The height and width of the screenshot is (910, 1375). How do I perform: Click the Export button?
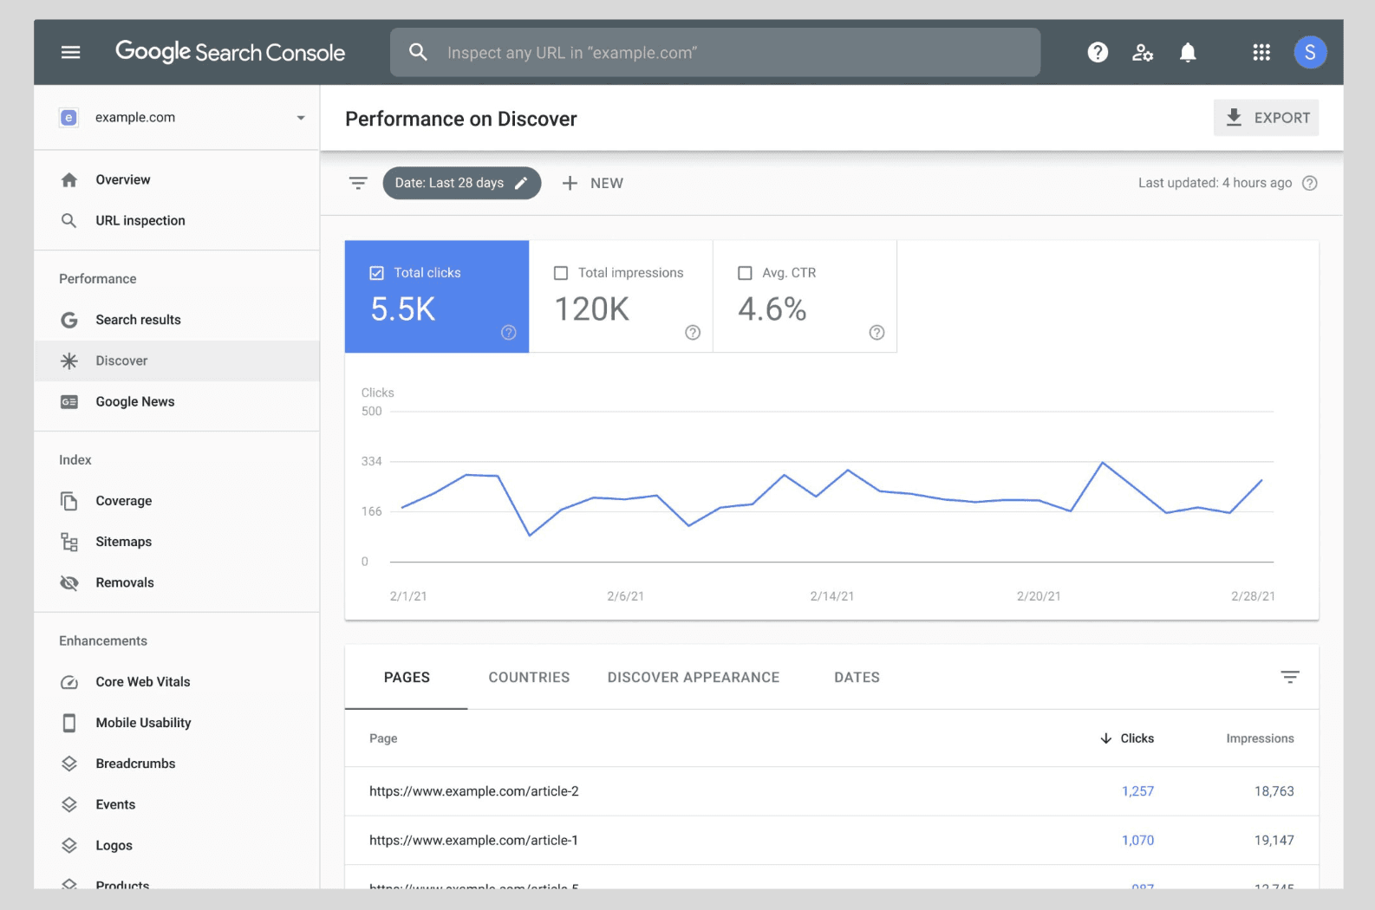point(1266,118)
